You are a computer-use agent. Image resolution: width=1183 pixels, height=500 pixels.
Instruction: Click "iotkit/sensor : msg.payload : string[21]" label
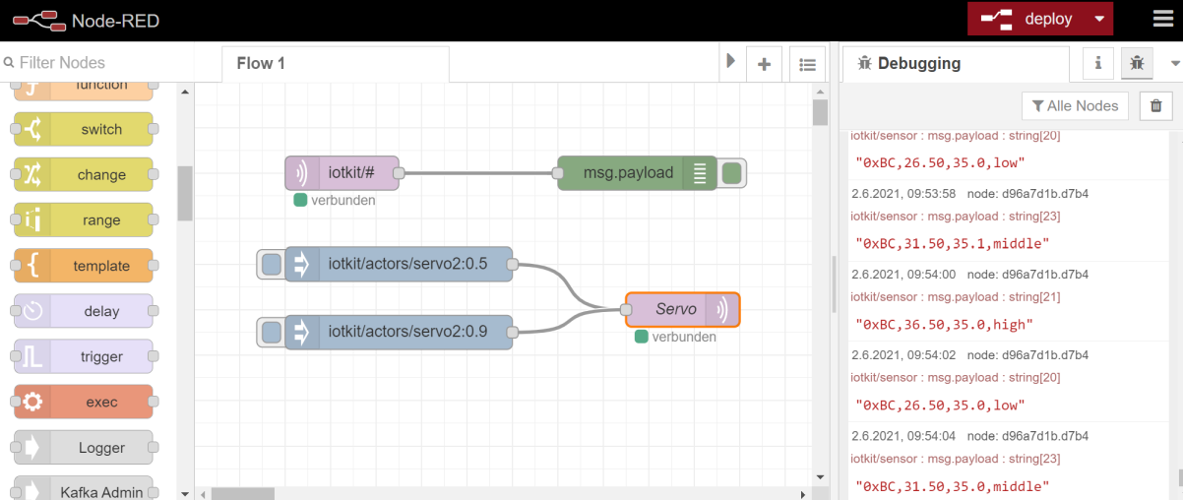click(955, 296)
